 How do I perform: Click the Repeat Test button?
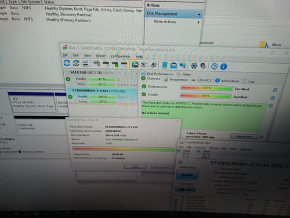click(x=244, y=136)
